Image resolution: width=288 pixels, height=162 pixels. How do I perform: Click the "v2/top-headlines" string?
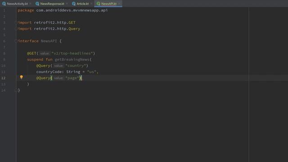72,54
